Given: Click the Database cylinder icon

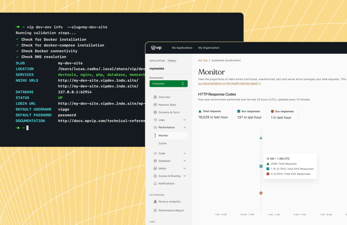Looking at the screenshot, I should [x=155, y=161].
